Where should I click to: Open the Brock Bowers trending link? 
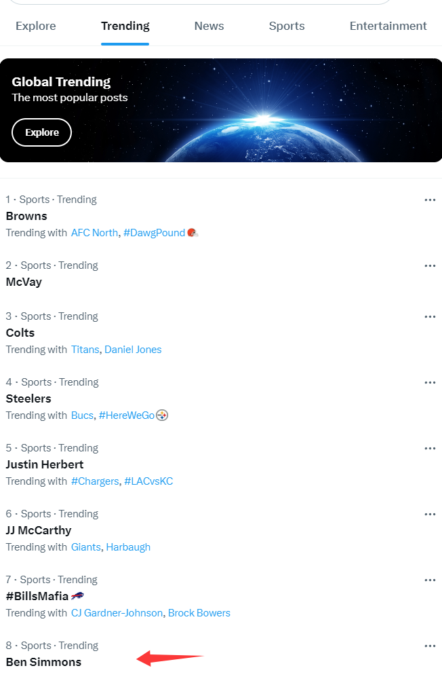point(199,613)
